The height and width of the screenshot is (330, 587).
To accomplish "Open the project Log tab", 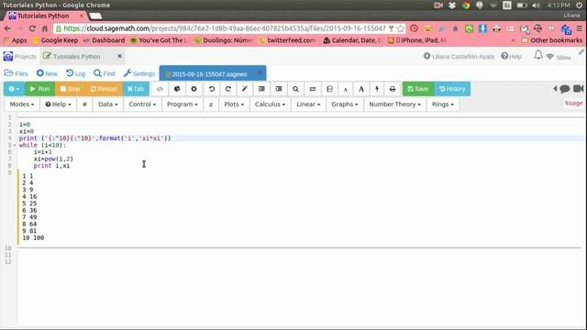I will pyautogui.click(x=75, y=73).
